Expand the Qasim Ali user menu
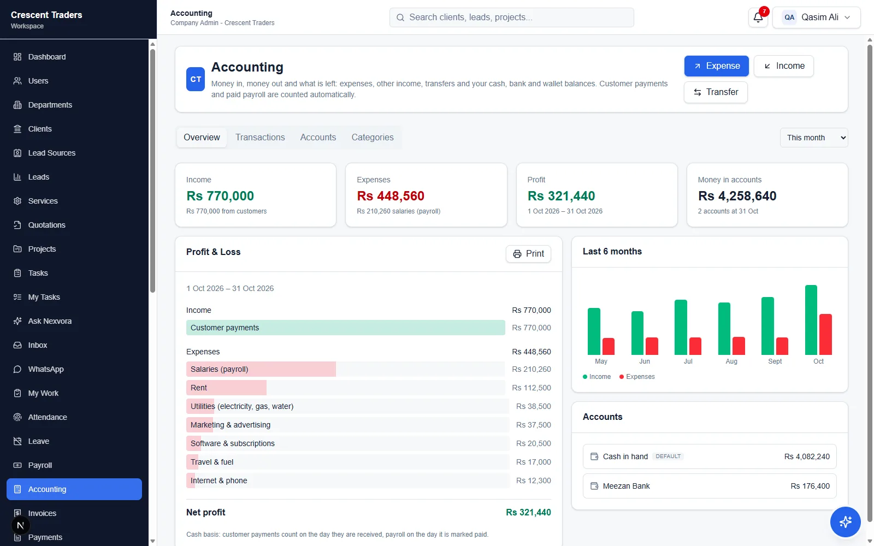 click(817, 17)
